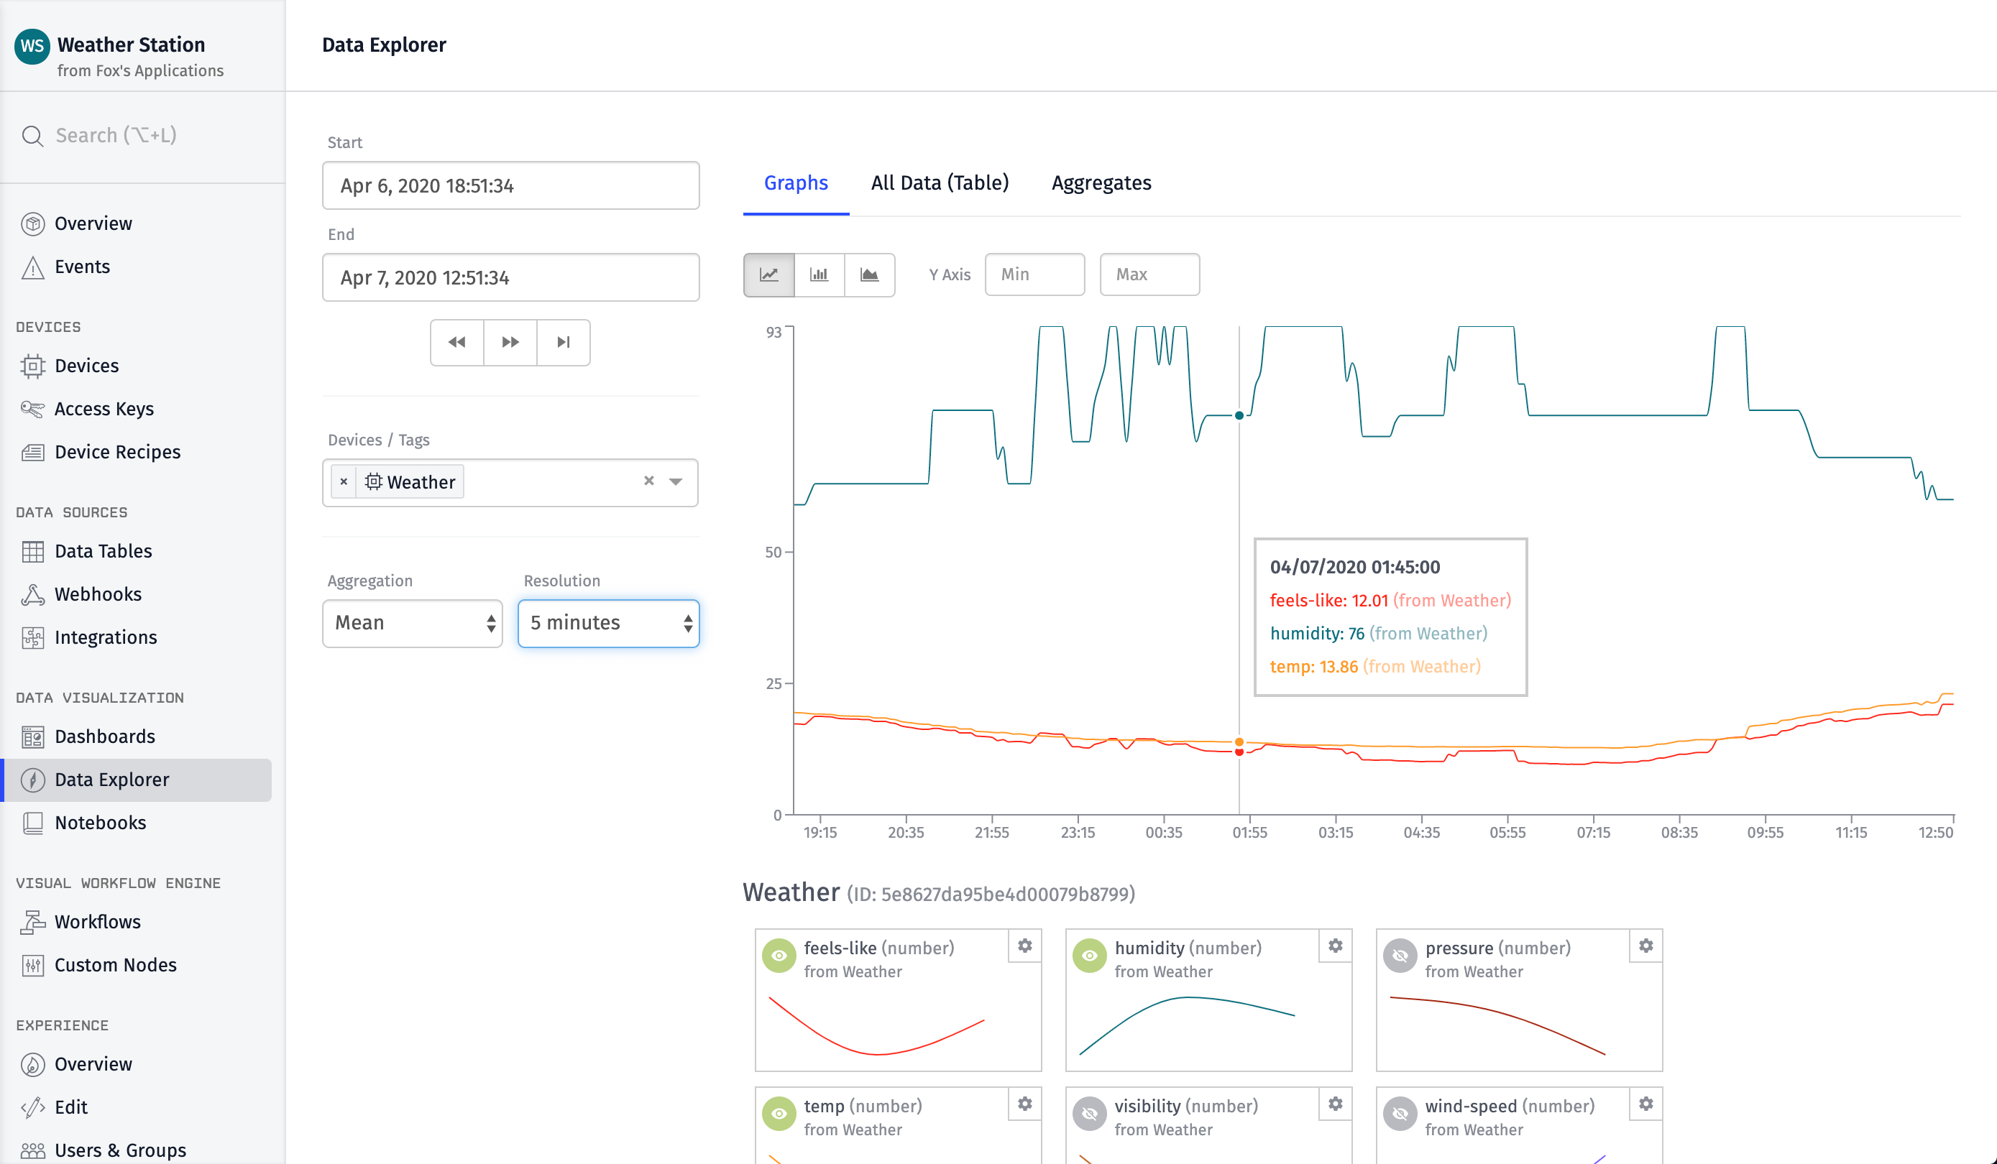Show the wind-speed series
The width and height of the screenshot is (1997, 1164).
point(1400,1113)
